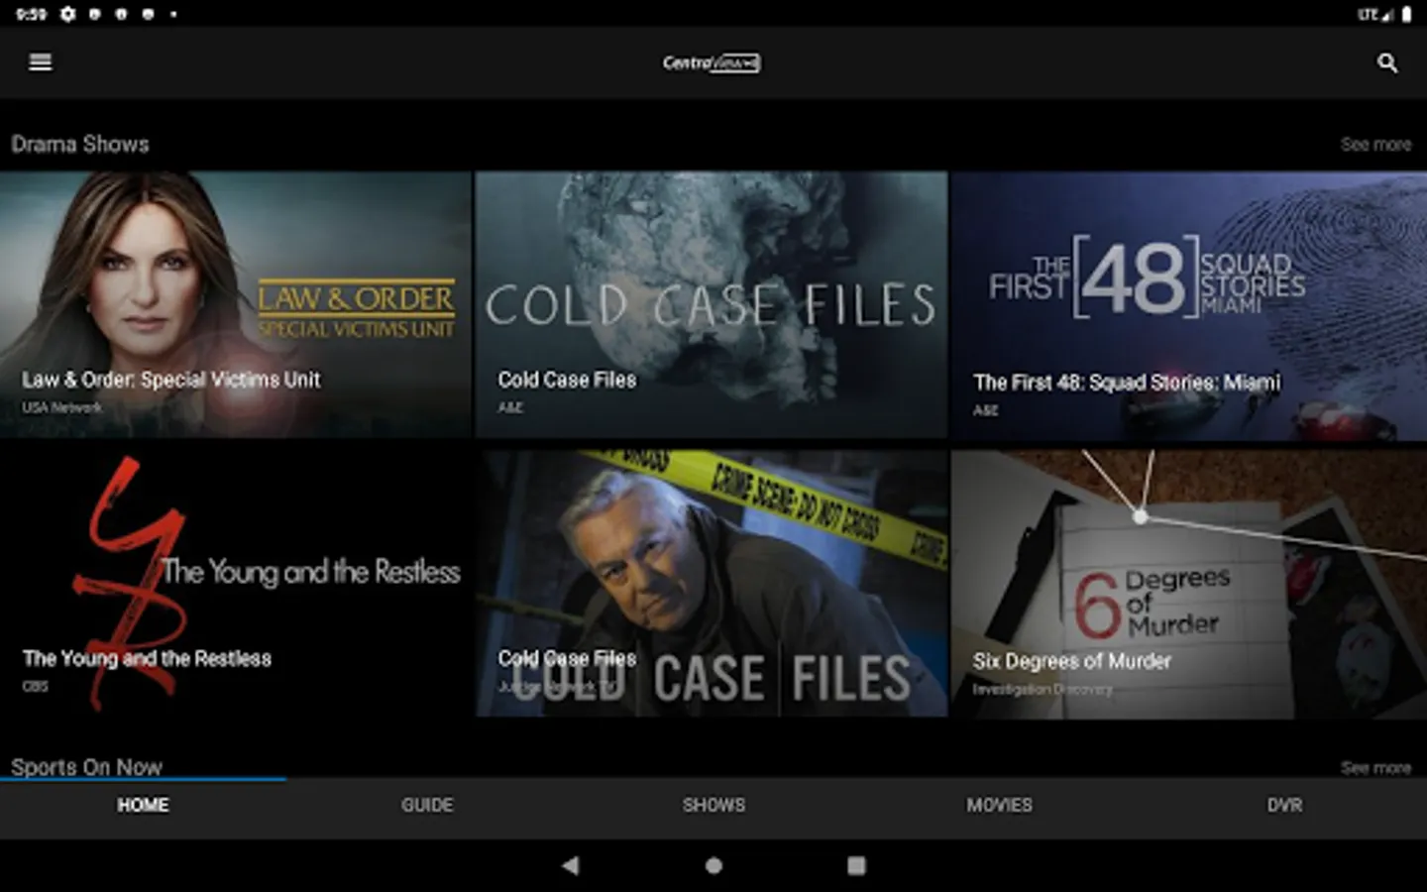Screen dimensions: 1427x892
Task: Open Law & Order: Special Victims Unit card
Action: pyautogui.click(x=236, y=305)
